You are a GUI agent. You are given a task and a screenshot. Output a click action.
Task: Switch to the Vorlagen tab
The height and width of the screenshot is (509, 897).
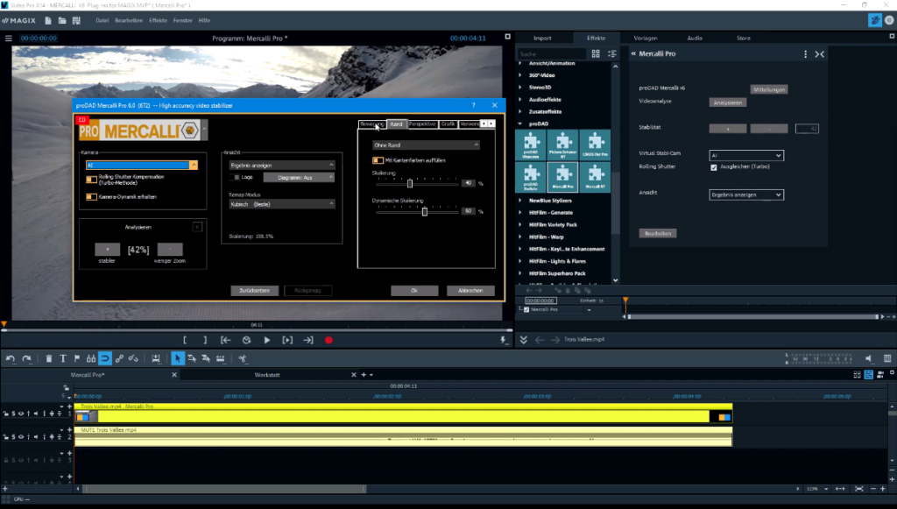point(646,39)
